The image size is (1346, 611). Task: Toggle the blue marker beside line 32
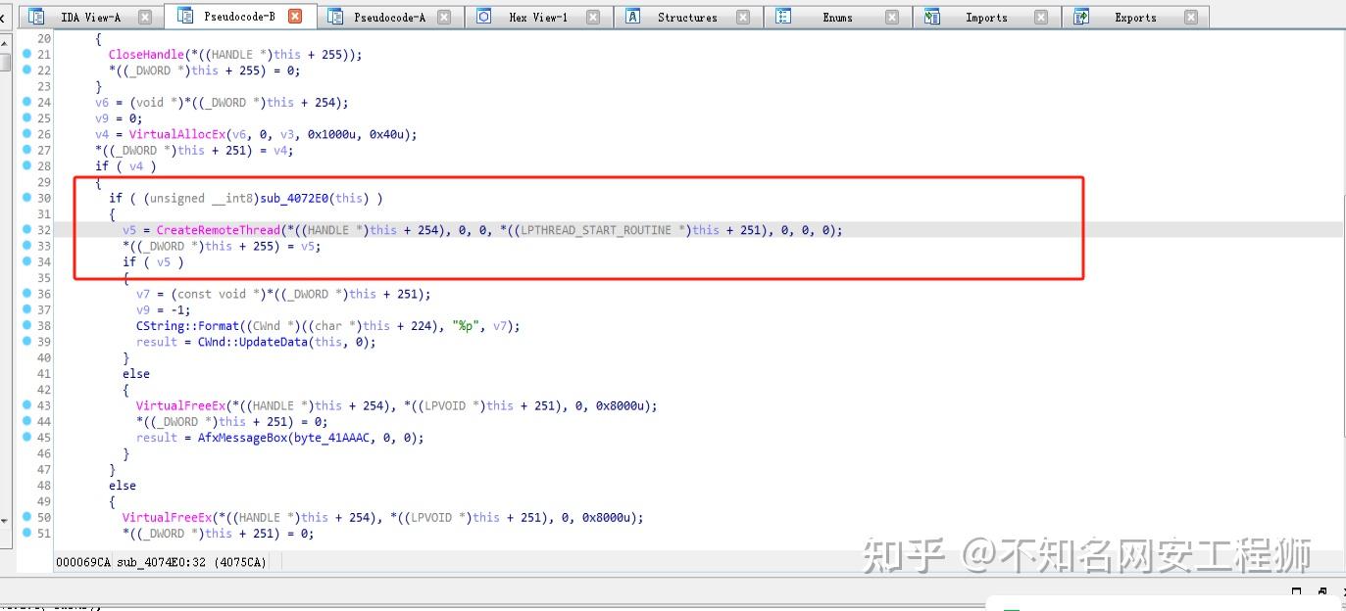(x=25, y=229)
